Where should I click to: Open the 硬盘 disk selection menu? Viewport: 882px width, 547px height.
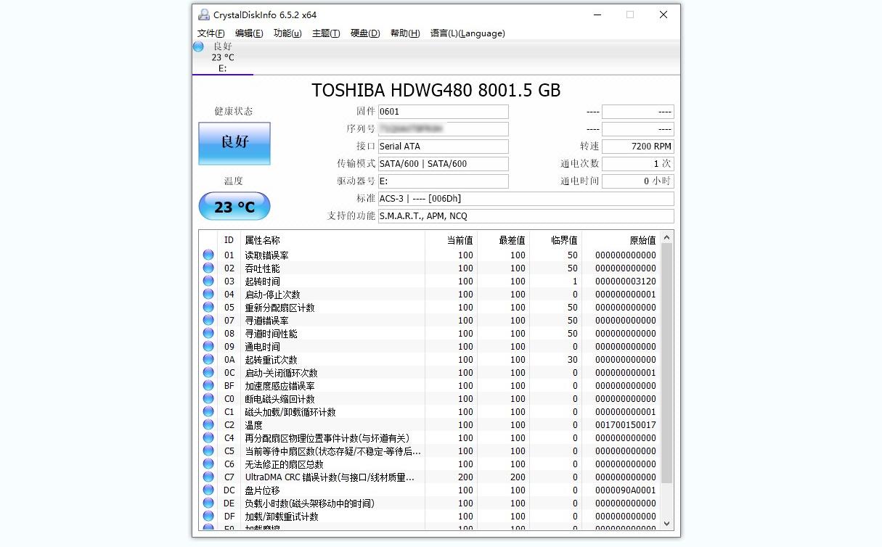[x=364, y=33]
